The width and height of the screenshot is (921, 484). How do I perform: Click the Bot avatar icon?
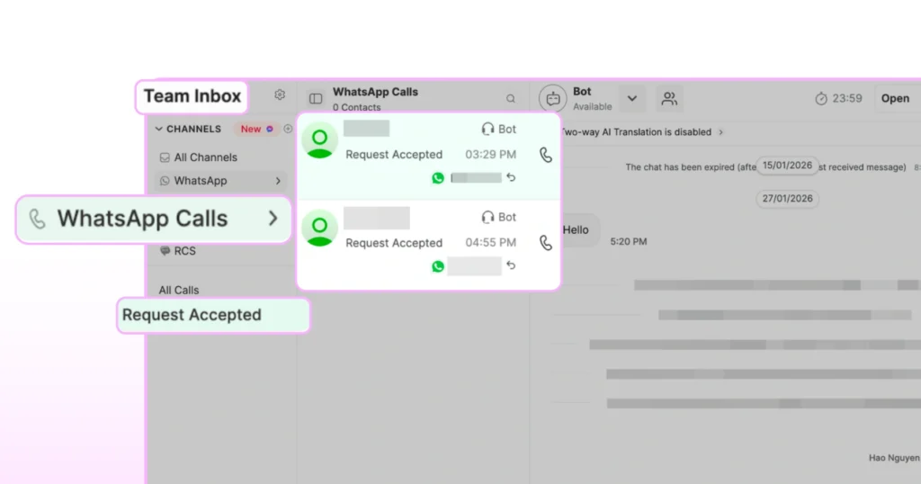553,99
